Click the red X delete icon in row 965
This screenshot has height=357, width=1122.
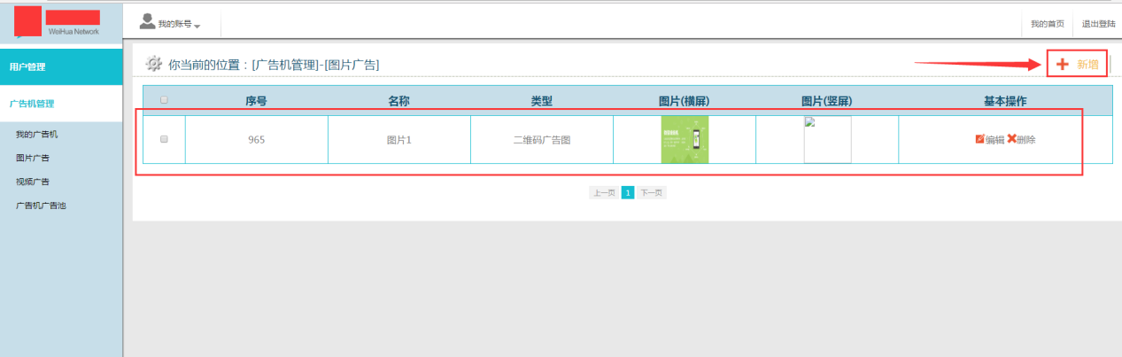[1011, 139]
